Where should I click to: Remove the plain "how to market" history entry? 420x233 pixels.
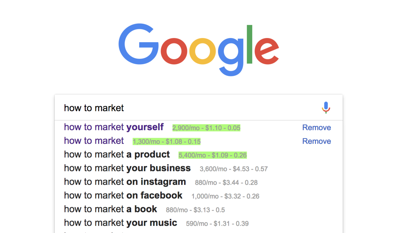tap(316, 141)
